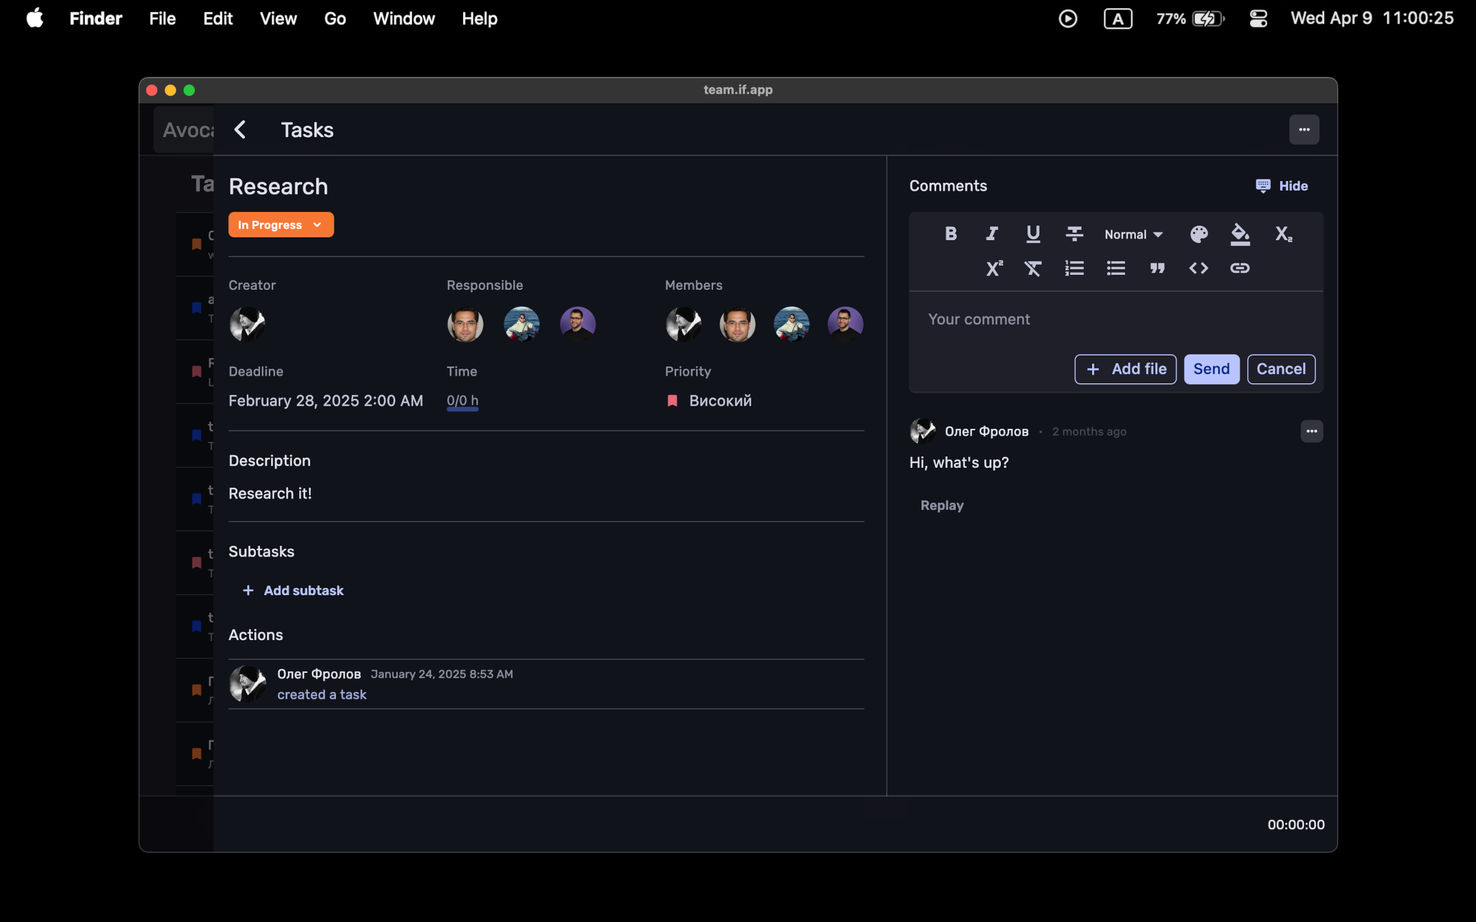Image resolution: width=1476 pixels, height=922 pixels.
Task: Insert a code block
Action: (1199, 268)
